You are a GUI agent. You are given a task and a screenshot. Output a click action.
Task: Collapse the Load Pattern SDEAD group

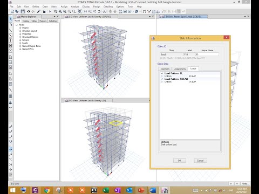162,79
